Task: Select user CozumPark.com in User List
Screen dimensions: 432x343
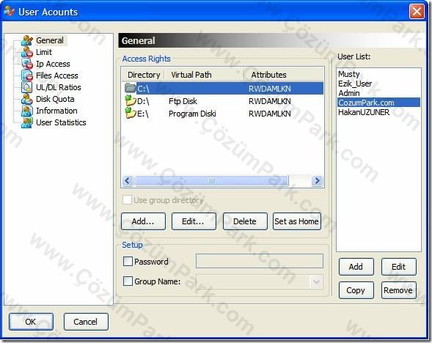Action: [x=378, y=103]
